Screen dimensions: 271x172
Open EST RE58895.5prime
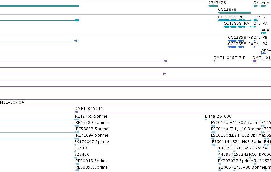click(x=91, y=167)
